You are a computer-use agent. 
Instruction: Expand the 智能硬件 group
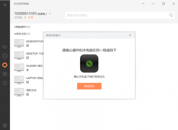pyautogui.click(x=15, y=27)
